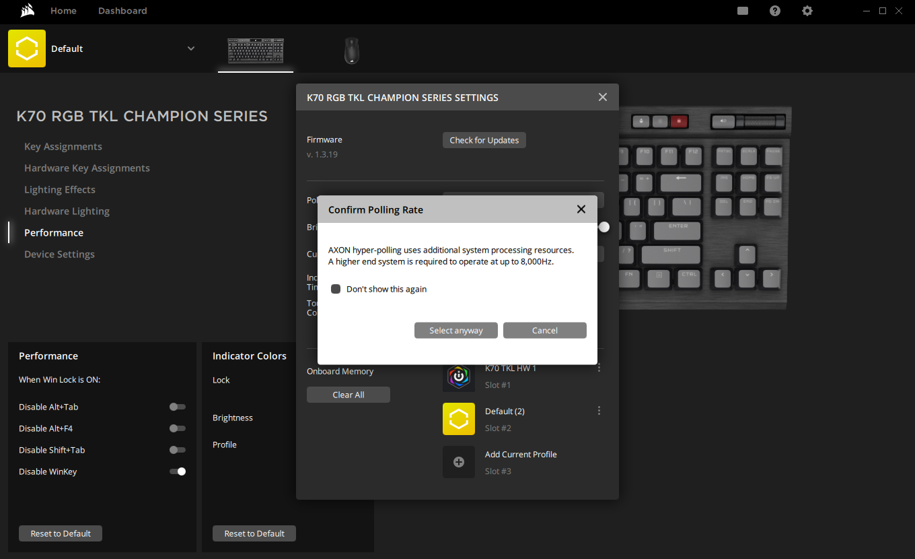
Task: Open Key Assignments section
Action: click(63, 147)
